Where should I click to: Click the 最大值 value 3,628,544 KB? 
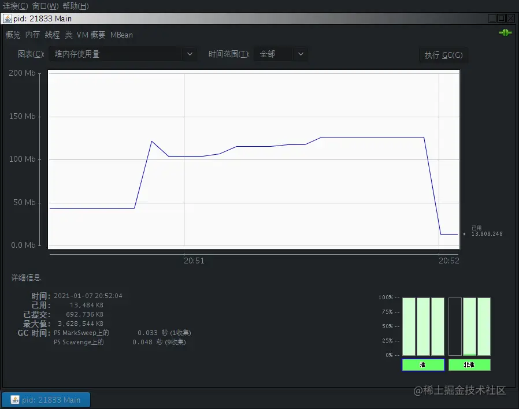[81, 324]
